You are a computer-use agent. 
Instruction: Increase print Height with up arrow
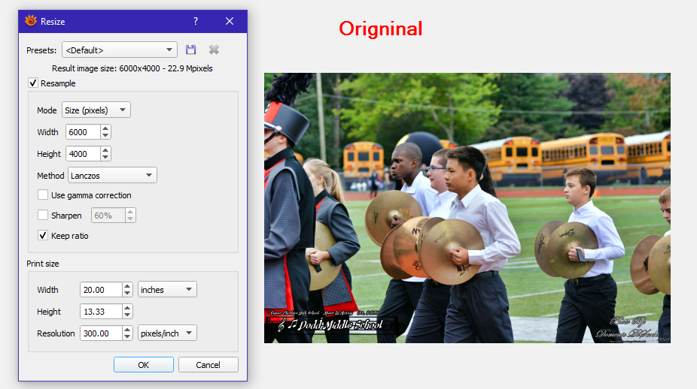(127, 308)
